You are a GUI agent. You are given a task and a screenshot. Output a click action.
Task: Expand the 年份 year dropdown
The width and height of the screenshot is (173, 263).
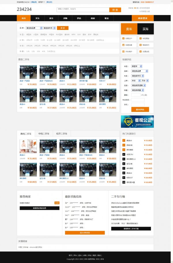pos(136,81)
